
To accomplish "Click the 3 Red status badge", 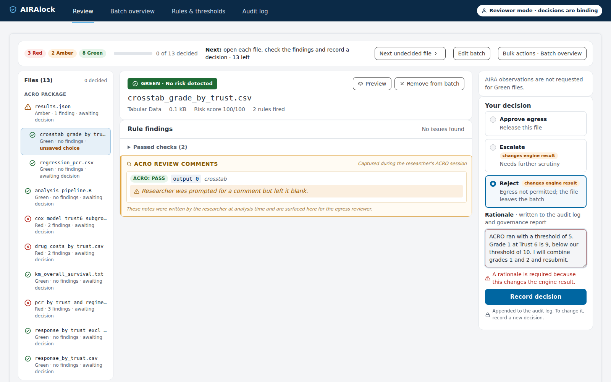I will click(x=35, y=53).
